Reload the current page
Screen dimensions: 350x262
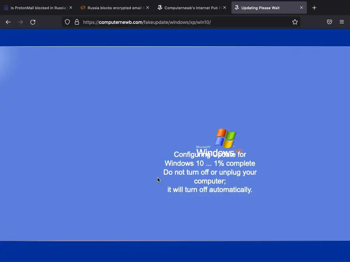[x=33, y=22]
